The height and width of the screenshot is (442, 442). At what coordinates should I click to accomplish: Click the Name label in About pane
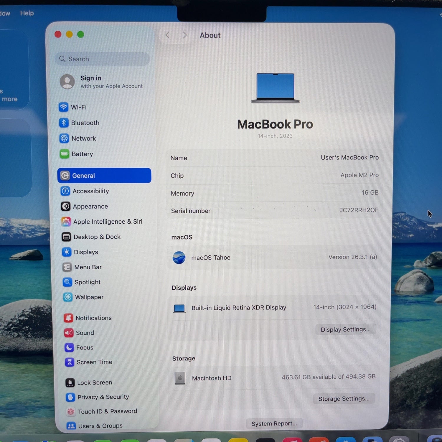pyautogui.click(x=179, y=158)
